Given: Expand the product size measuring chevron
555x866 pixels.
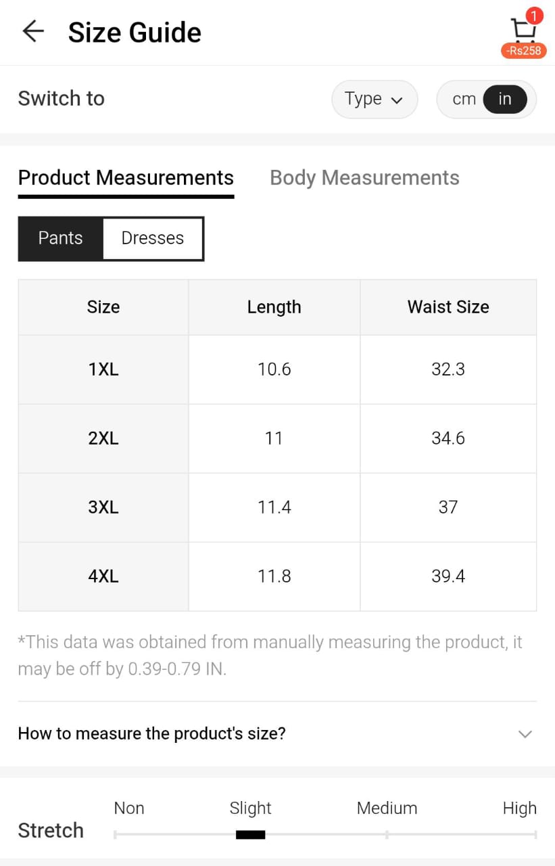Looking at the screenshot, I should point(525,734).
